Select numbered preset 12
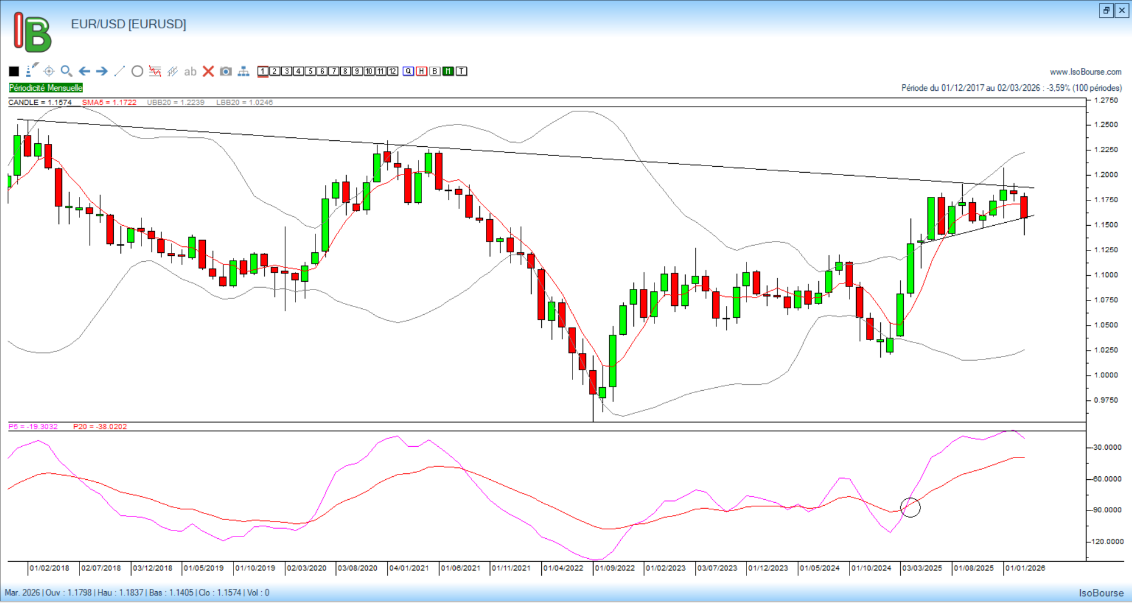 point(393,71)
